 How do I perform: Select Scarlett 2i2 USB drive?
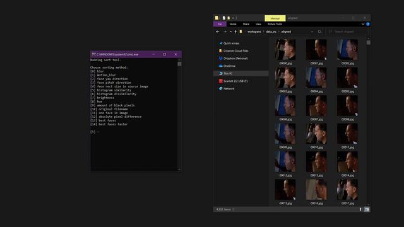235,81
